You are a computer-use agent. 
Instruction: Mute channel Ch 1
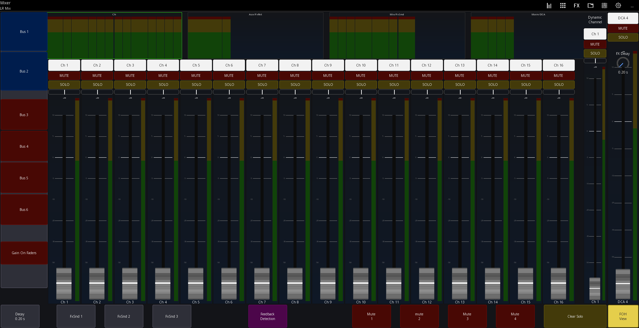64,76
